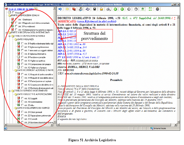The height and width of the screenshot is (145, 184).
Task: Click the green Pr icon of Art. 20 Albo
Action: (x=19, y=105)
